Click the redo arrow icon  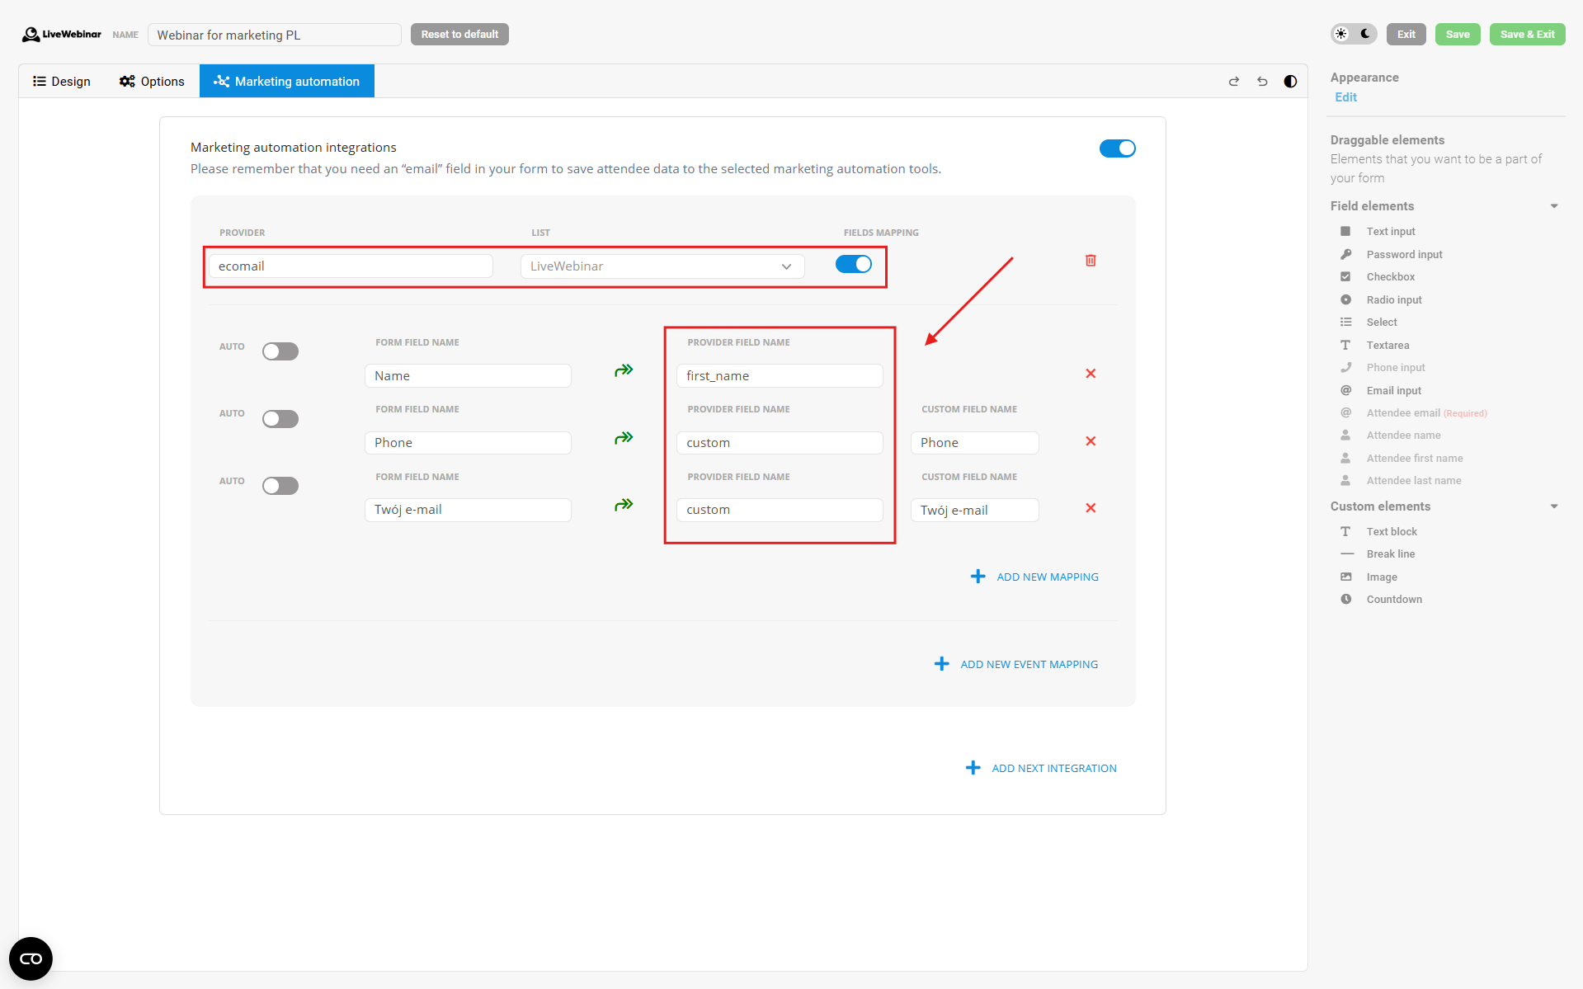[x=1233, y=82]
